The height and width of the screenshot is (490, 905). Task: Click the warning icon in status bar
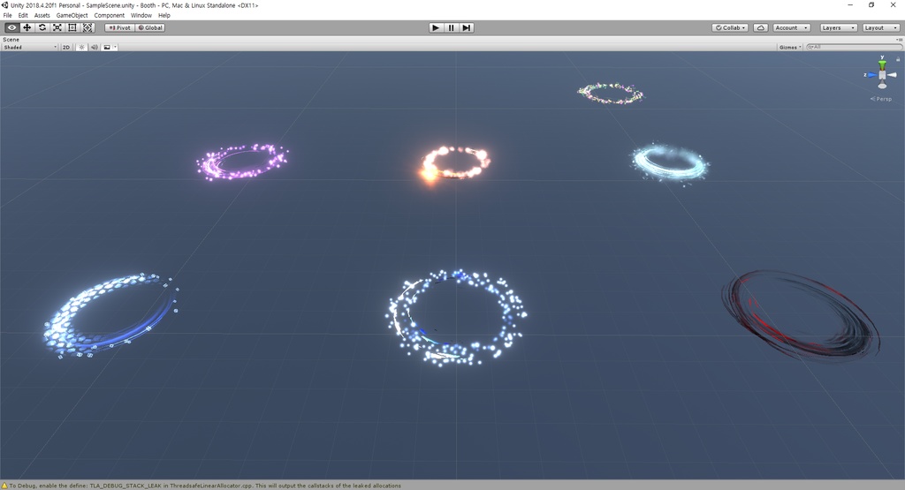[4, 486]
